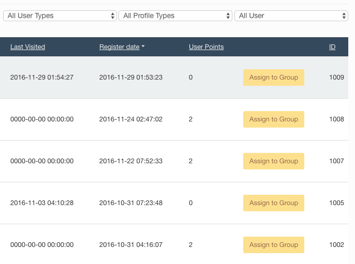Select the row registered 2016-11-22 07:52:33
Image resolution: width=355 pixels, height=264 pixels.
tap(174, 161)
